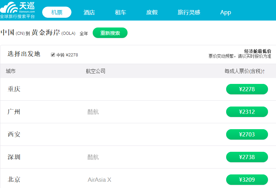Select the ¥2278 price for 重庆
The width and height of the screenshot is (276, 188).
[x=247, y=89]
